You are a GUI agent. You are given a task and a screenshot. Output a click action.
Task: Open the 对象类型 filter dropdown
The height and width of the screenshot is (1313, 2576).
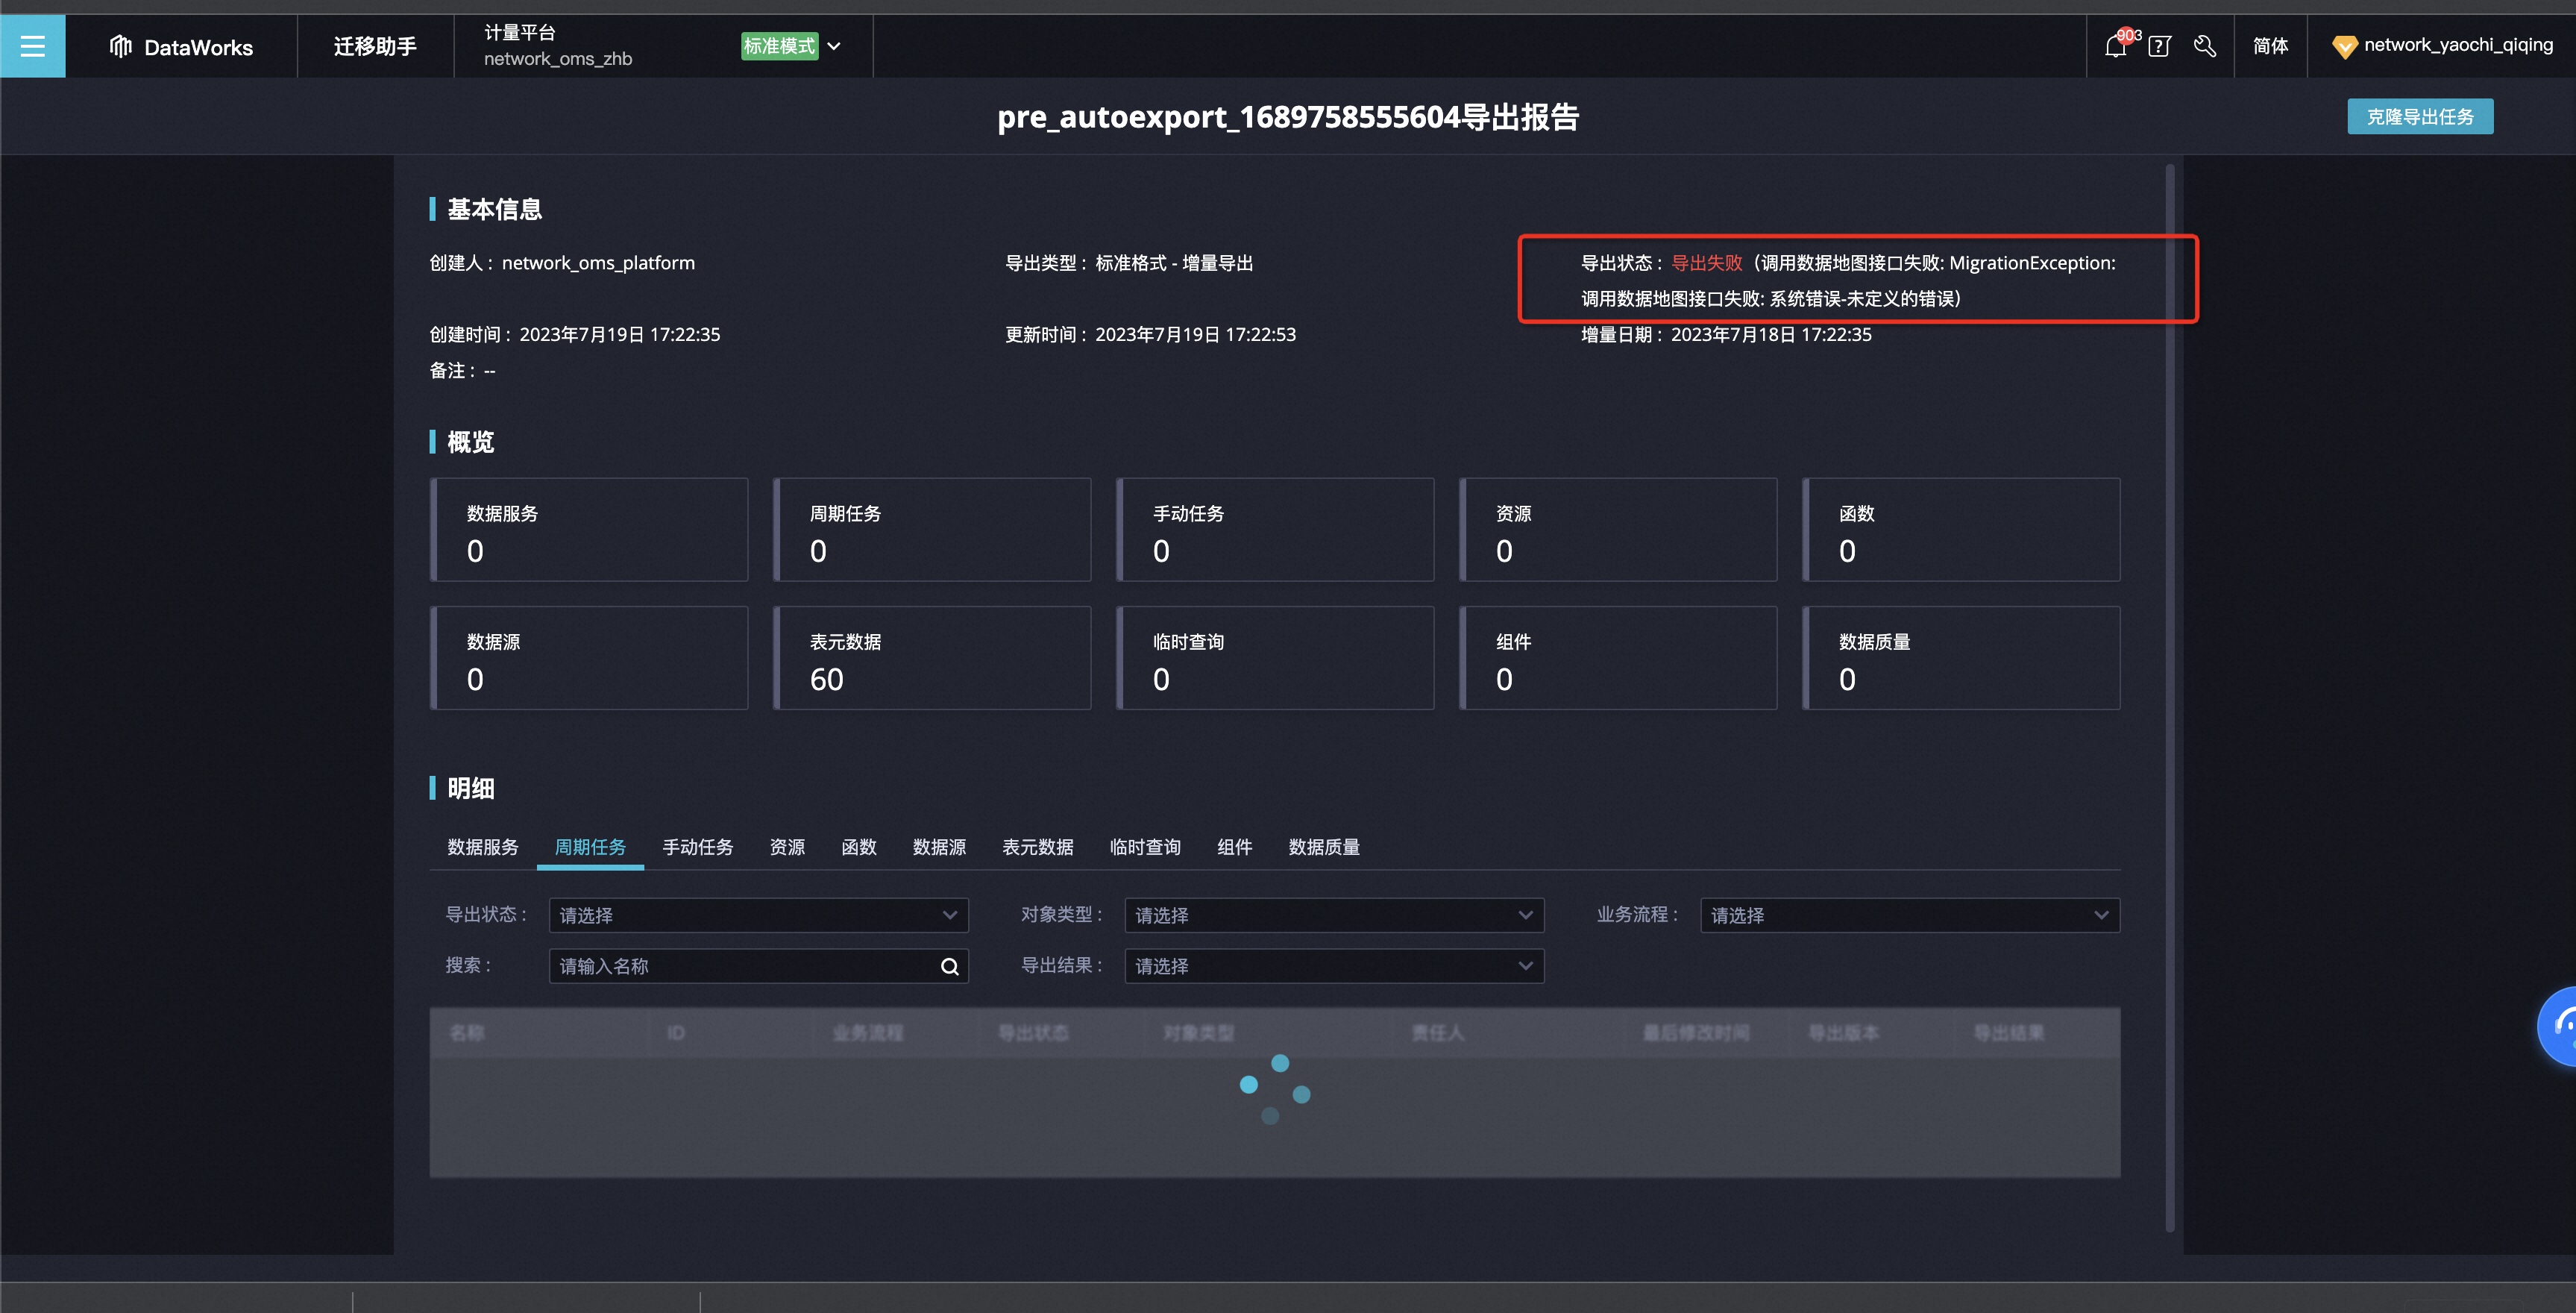pyautogui.click(x=1333, y=915)
